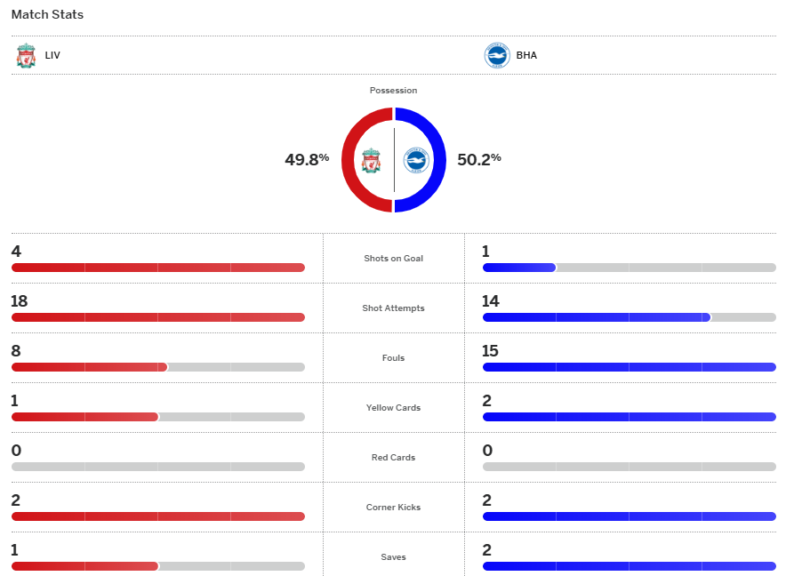Click the Brighton crest in the header
786x576 pixels.
tap(497, 55)
